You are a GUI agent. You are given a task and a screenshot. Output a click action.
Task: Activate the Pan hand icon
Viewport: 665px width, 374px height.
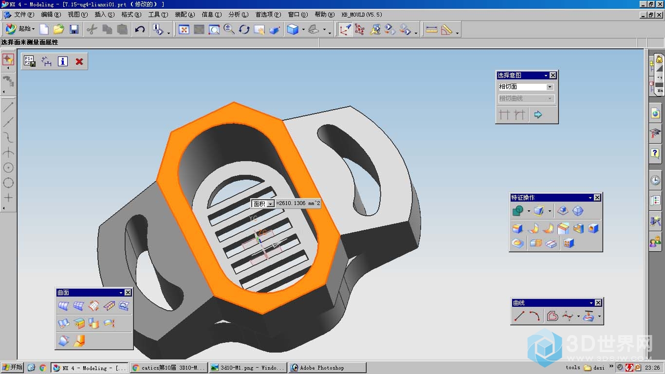259,30
